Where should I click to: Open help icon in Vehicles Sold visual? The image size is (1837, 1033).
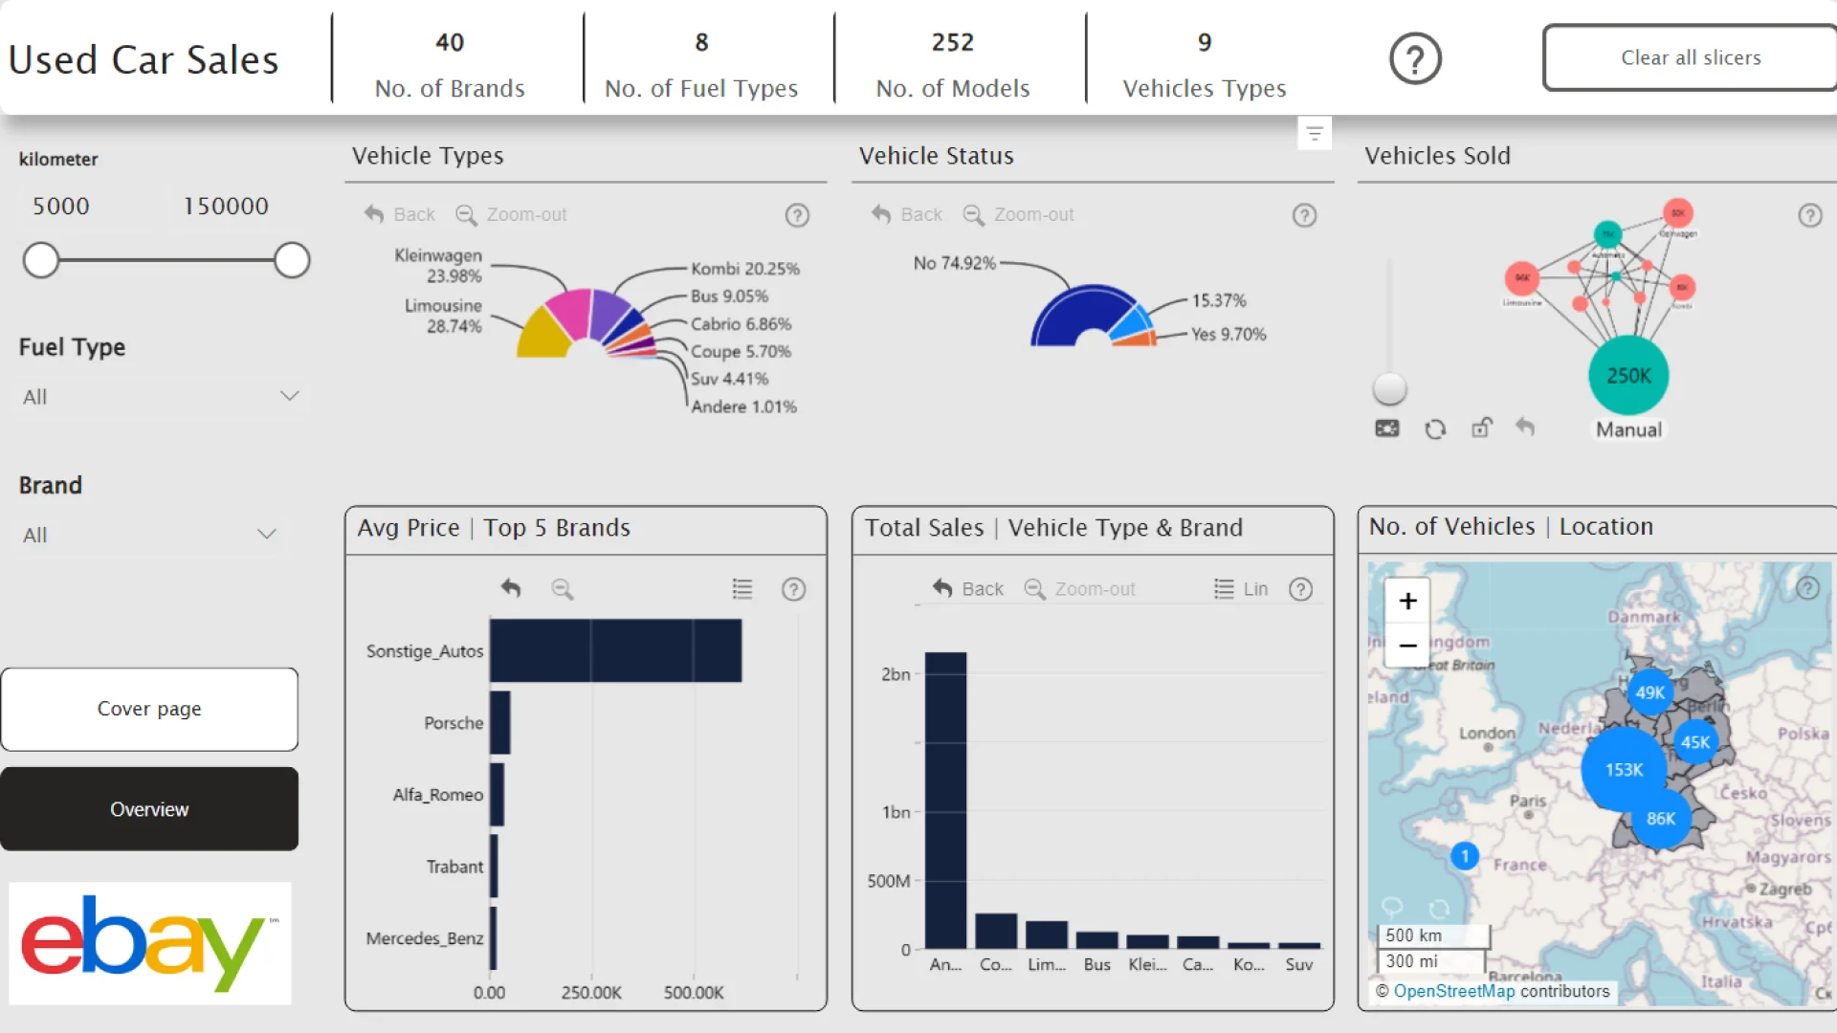[x=1809, y=215]
